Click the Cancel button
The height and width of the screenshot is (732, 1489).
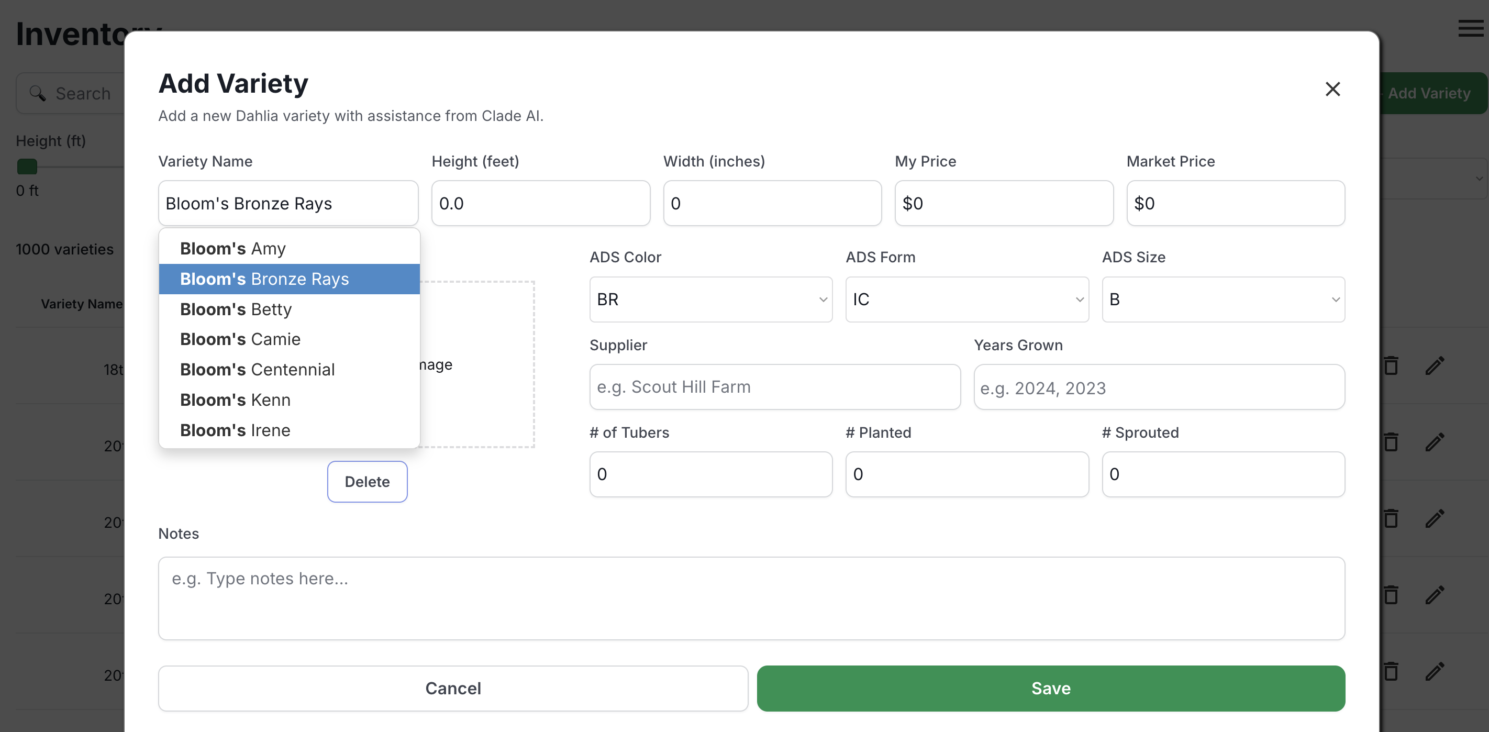(x=452, y=688)
